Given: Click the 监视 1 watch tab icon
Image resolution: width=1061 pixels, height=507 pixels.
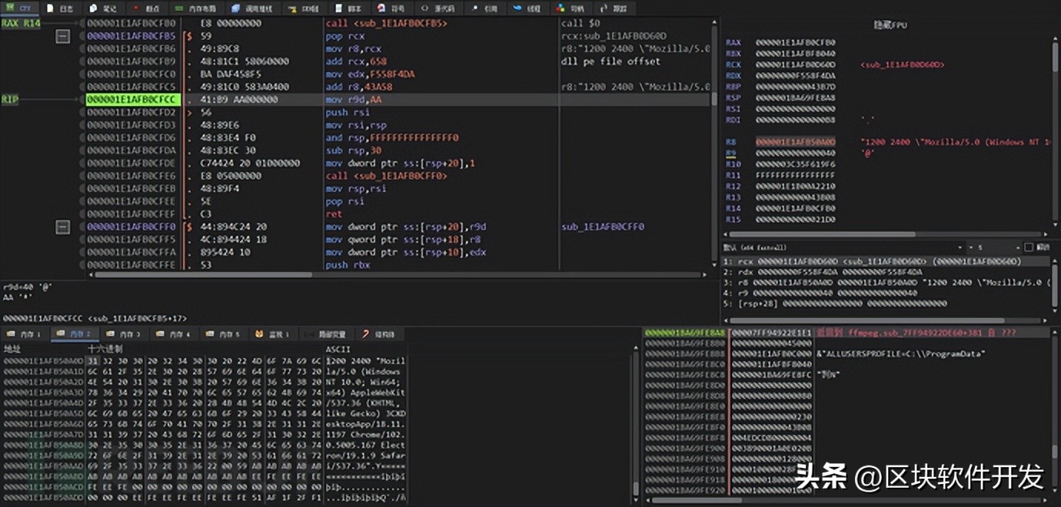Looking at the screenshot, I should pyautogui.click(x=260, y=334).
